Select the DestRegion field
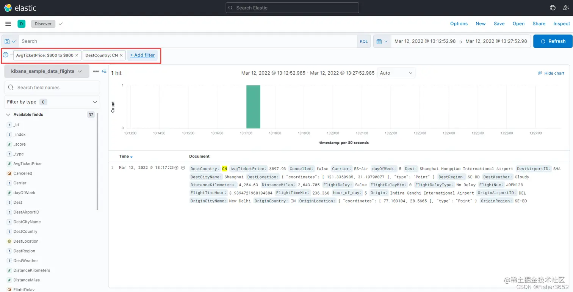The width and height of the screenshot is (573, 292). 24,251
